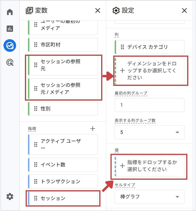The width and height of the screenshot is (196, 211).
Task: Click 指標をドロップするか選択してください drop zone
Action: click(150, 166)
